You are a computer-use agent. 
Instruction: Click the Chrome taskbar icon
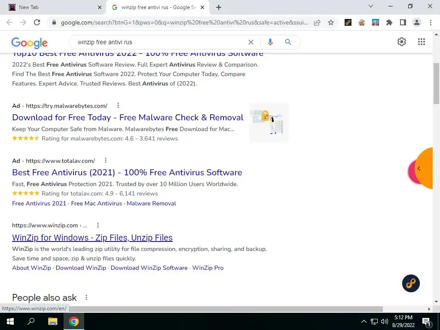74,321
